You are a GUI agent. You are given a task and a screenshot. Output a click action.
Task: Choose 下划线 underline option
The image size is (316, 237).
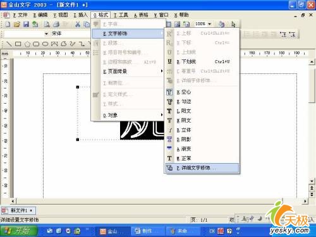tap(202, 61)
